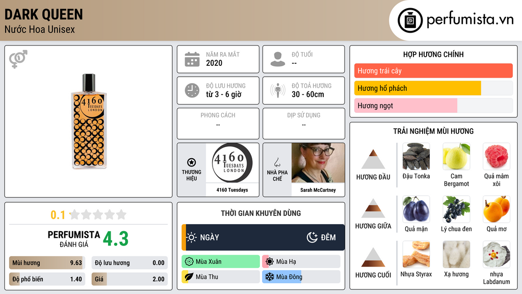
Task: Click the sun icon for Mùa Hạ
Action: pos(270,262)
